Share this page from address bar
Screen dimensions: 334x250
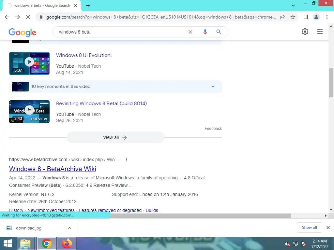(282, 17)
